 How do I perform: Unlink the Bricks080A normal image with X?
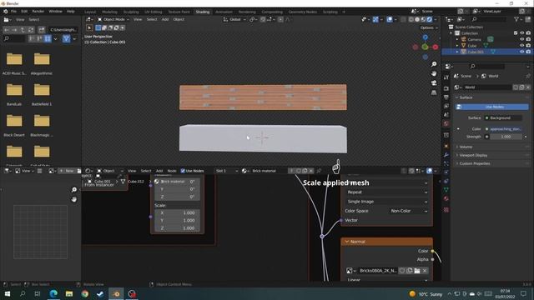click(425, 271)
